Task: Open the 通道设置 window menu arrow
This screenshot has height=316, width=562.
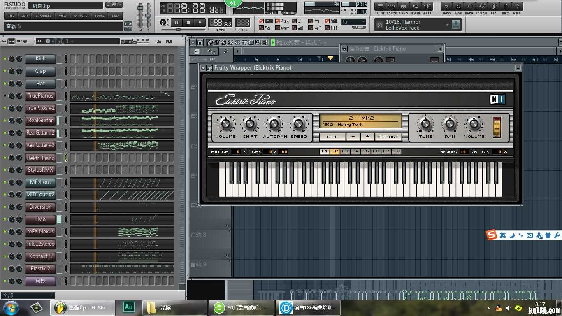Action: [x=344, y=49]
